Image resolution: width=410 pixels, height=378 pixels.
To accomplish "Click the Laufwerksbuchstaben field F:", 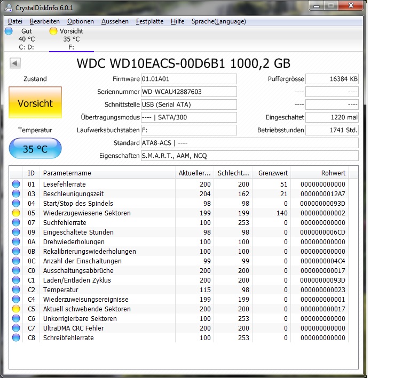I will point(189,130).
